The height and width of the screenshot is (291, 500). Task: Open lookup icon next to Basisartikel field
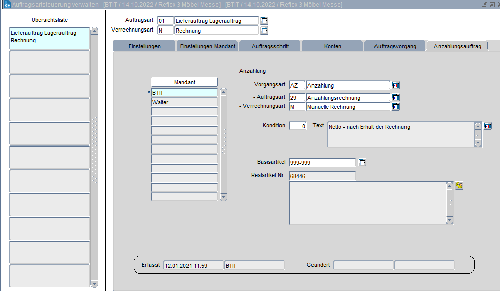[362, 163]
